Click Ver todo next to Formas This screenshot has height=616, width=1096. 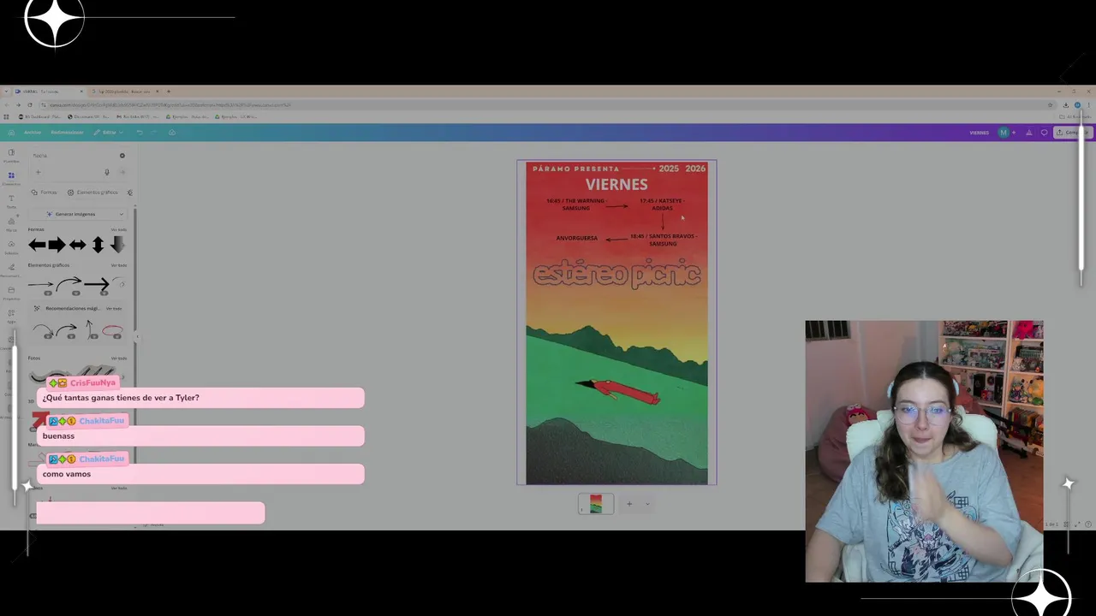pyautogui.click(x=119, y=229)
